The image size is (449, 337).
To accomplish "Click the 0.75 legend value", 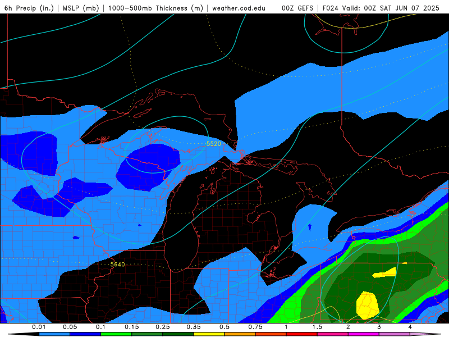I will pos(255,327).
